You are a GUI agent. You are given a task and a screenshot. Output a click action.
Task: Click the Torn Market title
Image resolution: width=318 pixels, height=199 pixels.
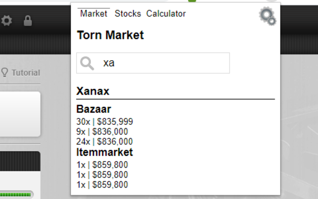click(110, 35)
